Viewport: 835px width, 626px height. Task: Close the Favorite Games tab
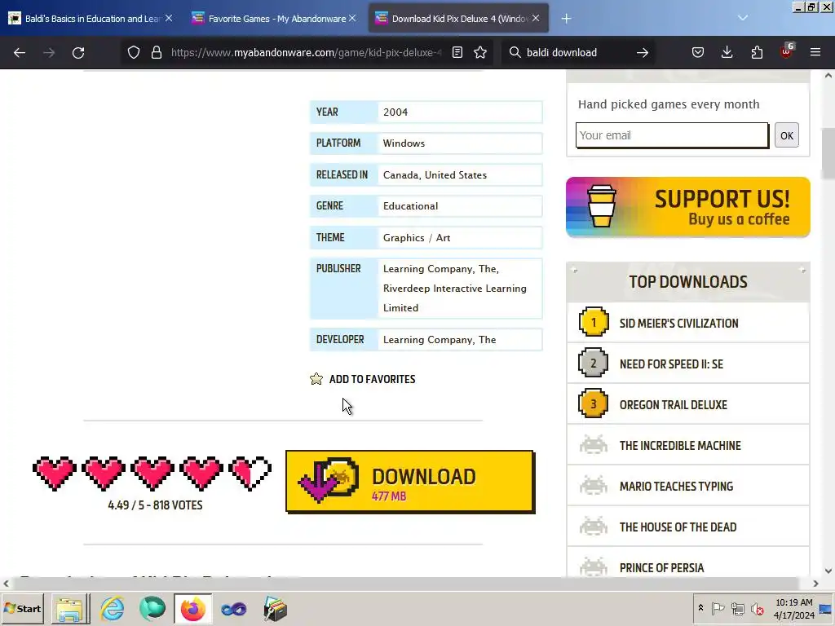click(352, 18)
